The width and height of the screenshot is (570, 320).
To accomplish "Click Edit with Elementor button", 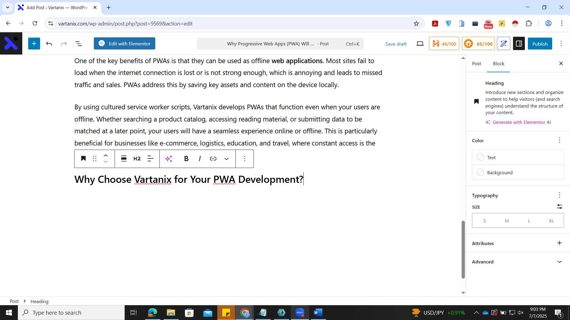I will click(124, 44).
